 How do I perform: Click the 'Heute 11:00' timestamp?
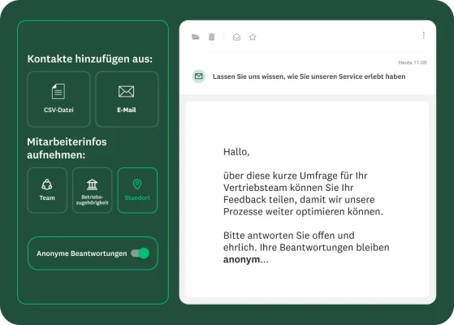pyautogui.click(x=413, y=63)
